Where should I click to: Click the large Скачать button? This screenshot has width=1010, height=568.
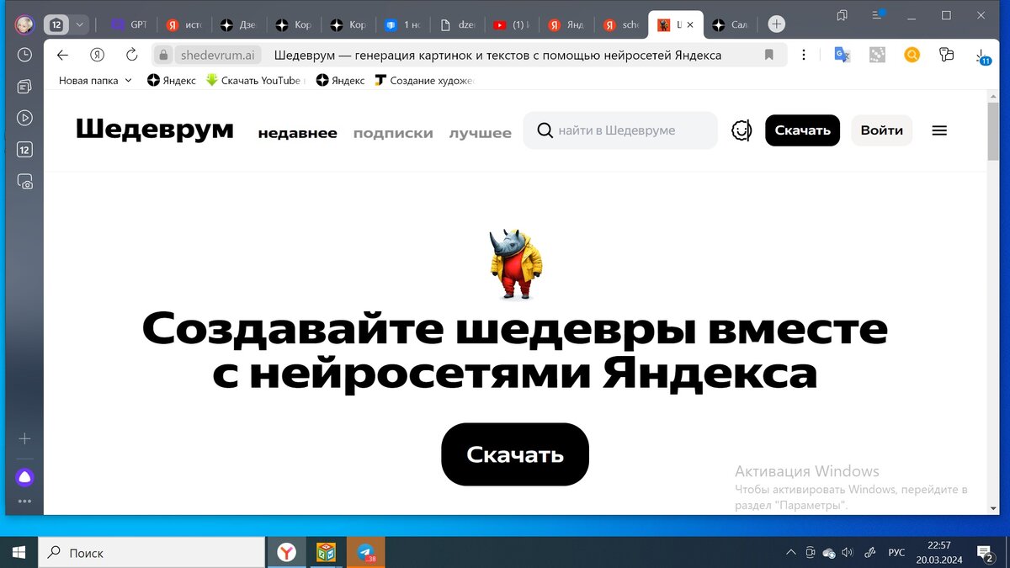(x=515, y=454)
